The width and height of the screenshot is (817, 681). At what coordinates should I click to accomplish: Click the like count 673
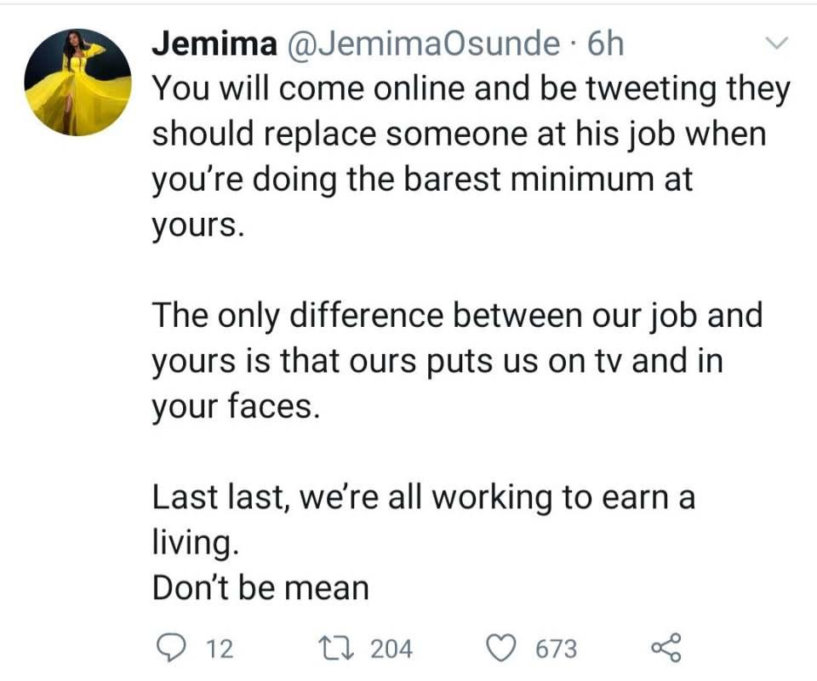point(556,650)
